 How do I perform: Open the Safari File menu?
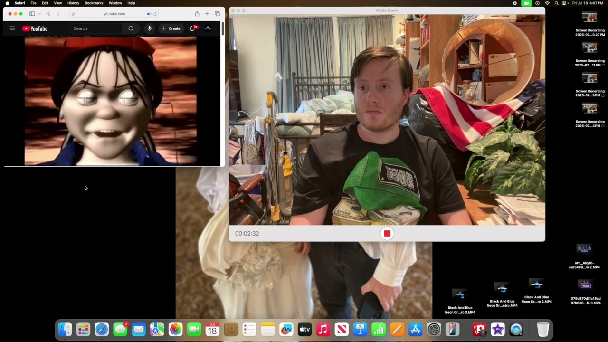[33, 3]
